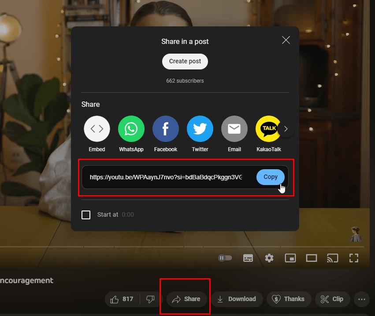Image resolution: width=375 pixels, height=316 pixels.
Task: Share video via KakaoTalk icon
Action: pyautogui.click(x=268, y=129)
